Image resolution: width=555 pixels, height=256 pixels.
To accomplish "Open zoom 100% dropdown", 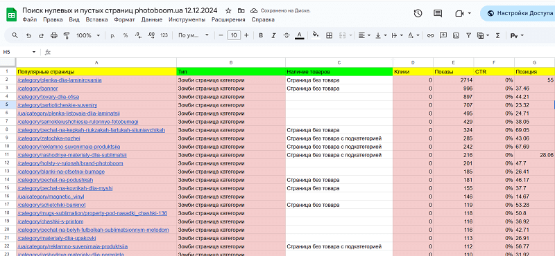I will [88, 35].
